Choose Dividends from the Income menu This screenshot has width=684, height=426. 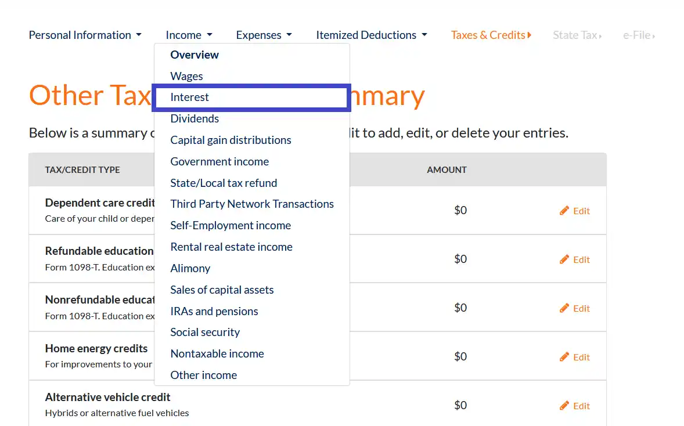195,118
